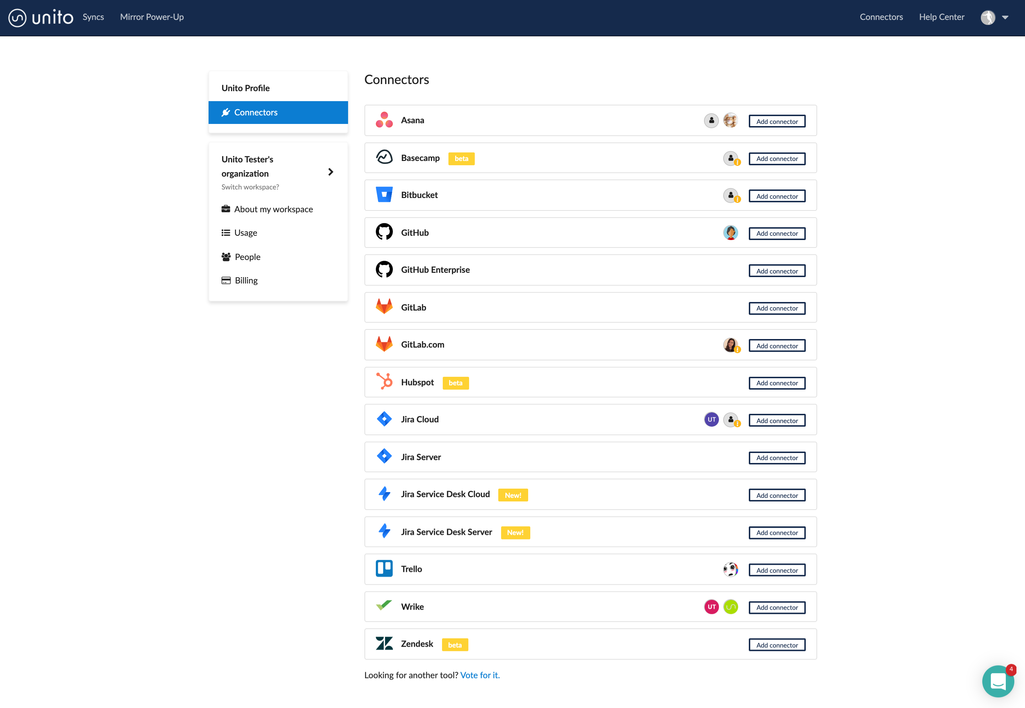Open the user account dropdown arrow
This screenshot has width=1025, height=708.
1005,17
